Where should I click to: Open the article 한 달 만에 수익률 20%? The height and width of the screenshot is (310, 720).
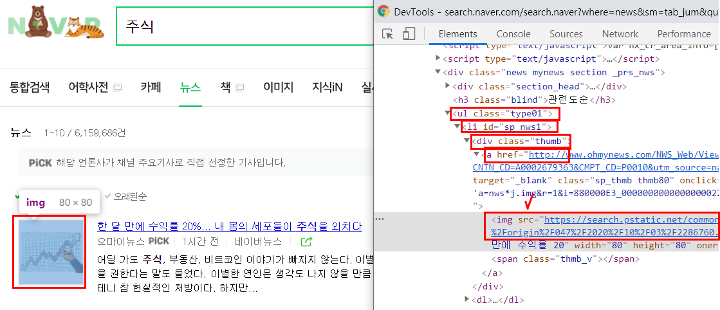(230, 226)
